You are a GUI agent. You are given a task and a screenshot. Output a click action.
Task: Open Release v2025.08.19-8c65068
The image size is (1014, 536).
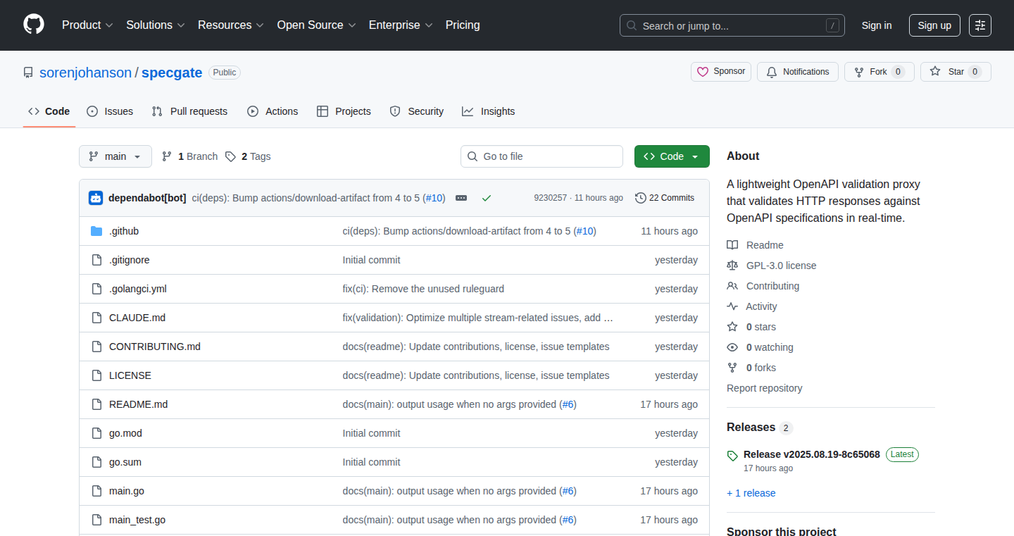click(811, 454)
